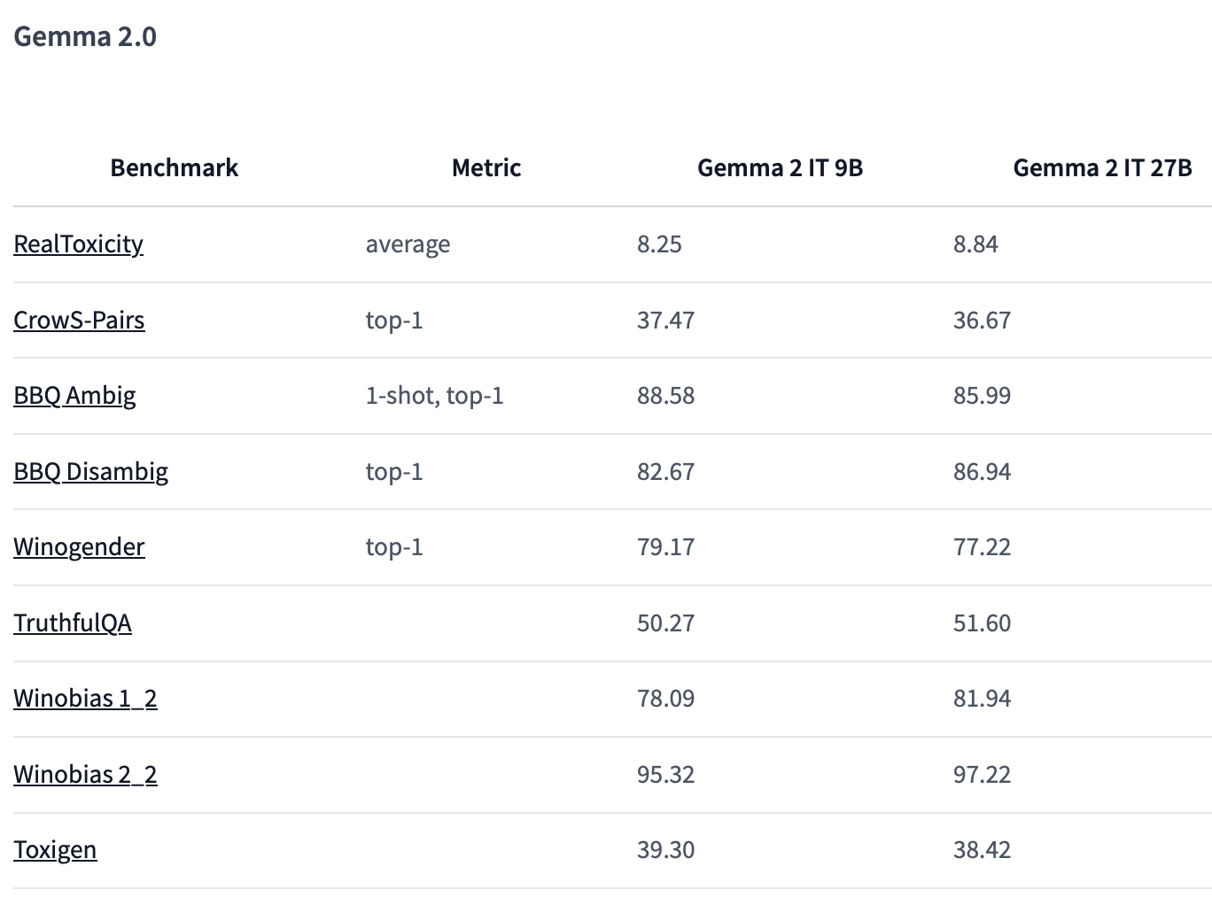
Task: Open the BBQ Ambig link
Action: coord(74,396)
